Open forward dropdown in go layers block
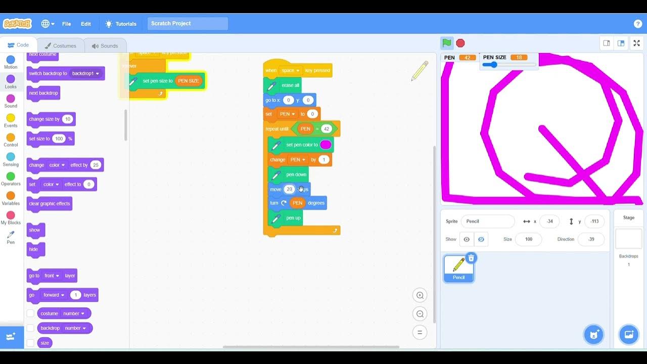Viewport: 647px width, 364px height. click(x=54, y=295)
